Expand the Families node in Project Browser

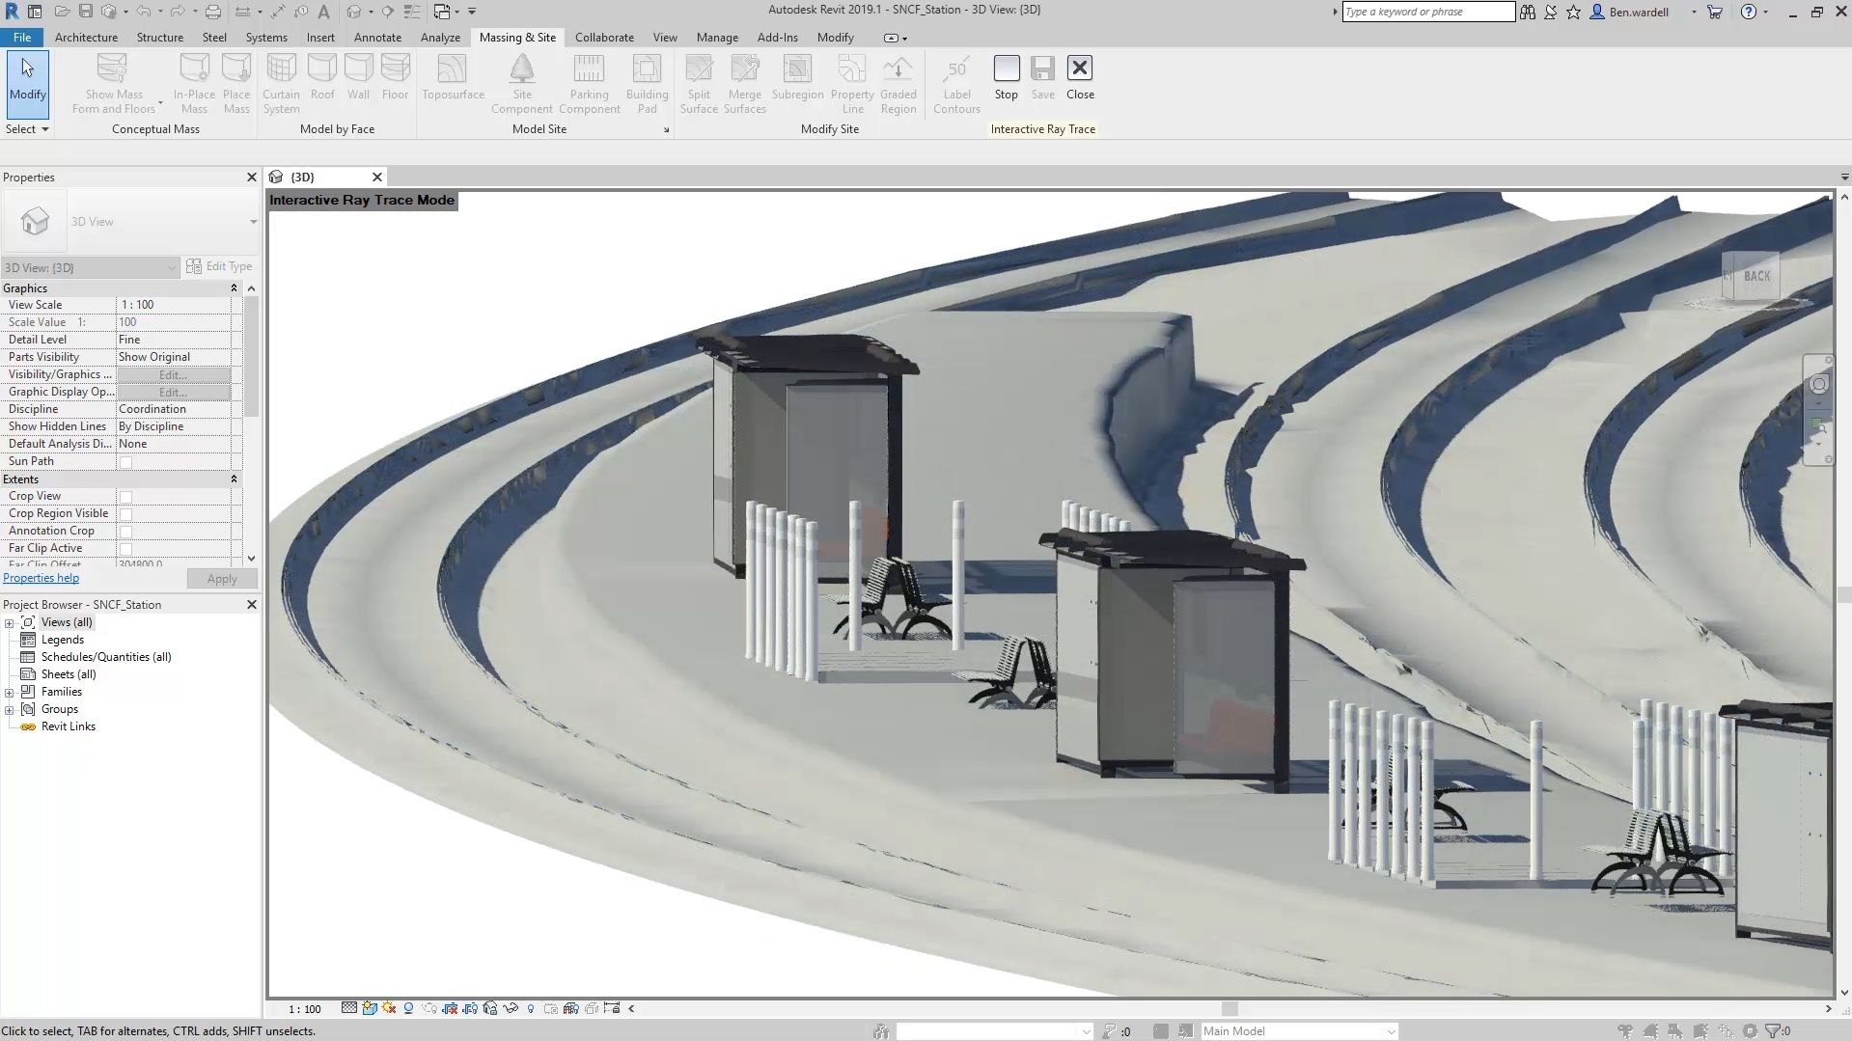[9, 691]
